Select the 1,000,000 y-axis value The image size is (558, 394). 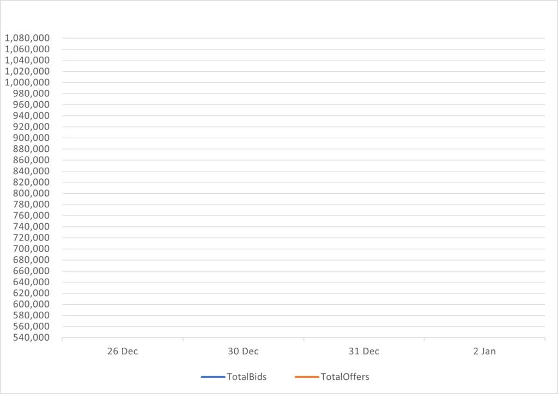[27, 83]
